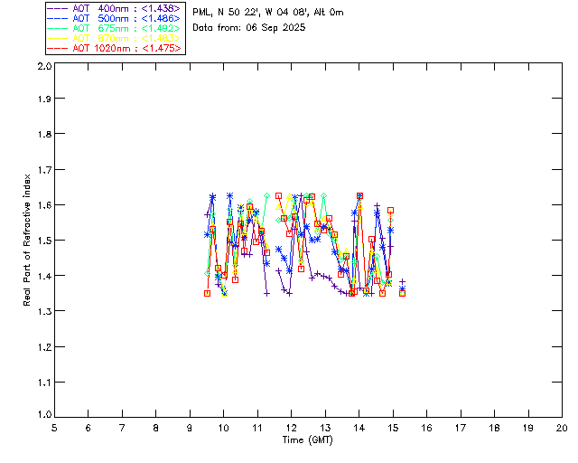Click the red dashed line sample in legend
Screen dimensions: 578x463
coord(58,48)
